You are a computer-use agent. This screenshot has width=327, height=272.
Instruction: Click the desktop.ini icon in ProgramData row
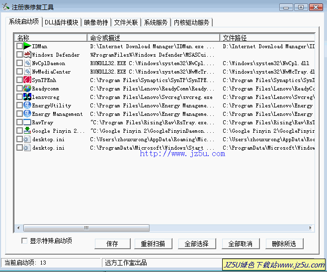click(x=27, y=148)
